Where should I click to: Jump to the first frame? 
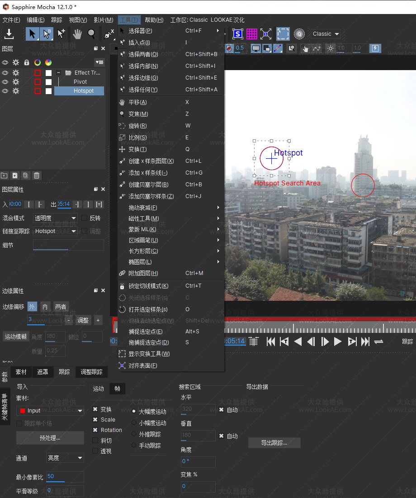[271, 341]
